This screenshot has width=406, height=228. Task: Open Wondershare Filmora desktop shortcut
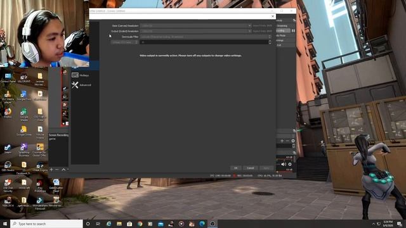click(39, 203)
